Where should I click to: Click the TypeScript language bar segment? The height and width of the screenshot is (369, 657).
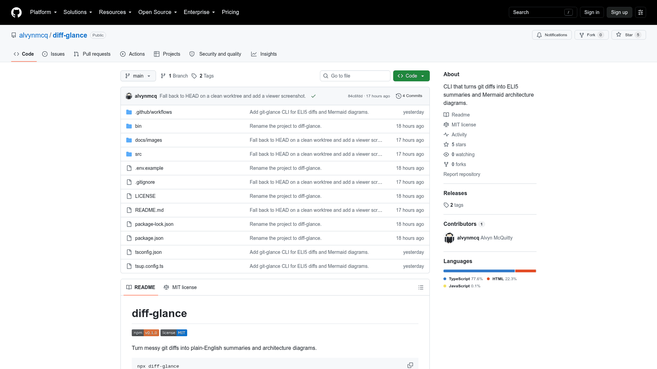[479, 271]
